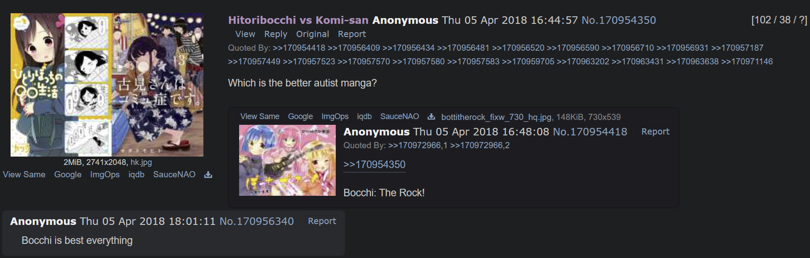The width and height of the screenshot is (810, 258).
Task: Download bottitherock image via download icon
Action: [431, 116]
